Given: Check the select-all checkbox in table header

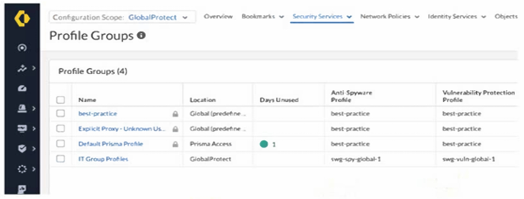Looking at the screenshot, I should 61,100.
